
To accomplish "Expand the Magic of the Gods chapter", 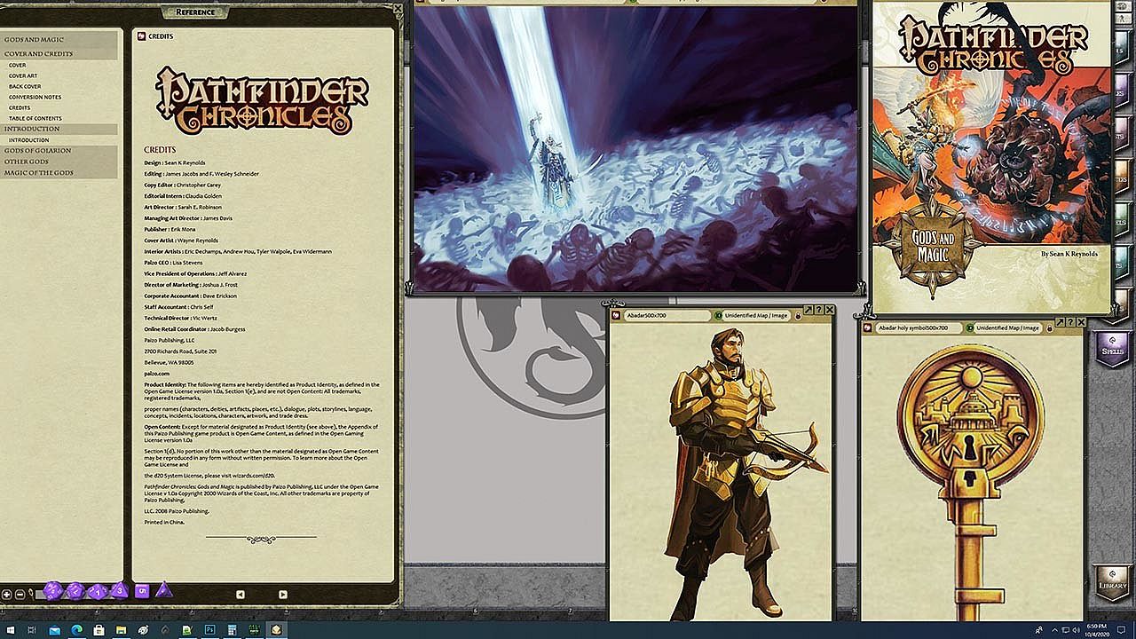I will pyautogui.click(x=59, y=173).
